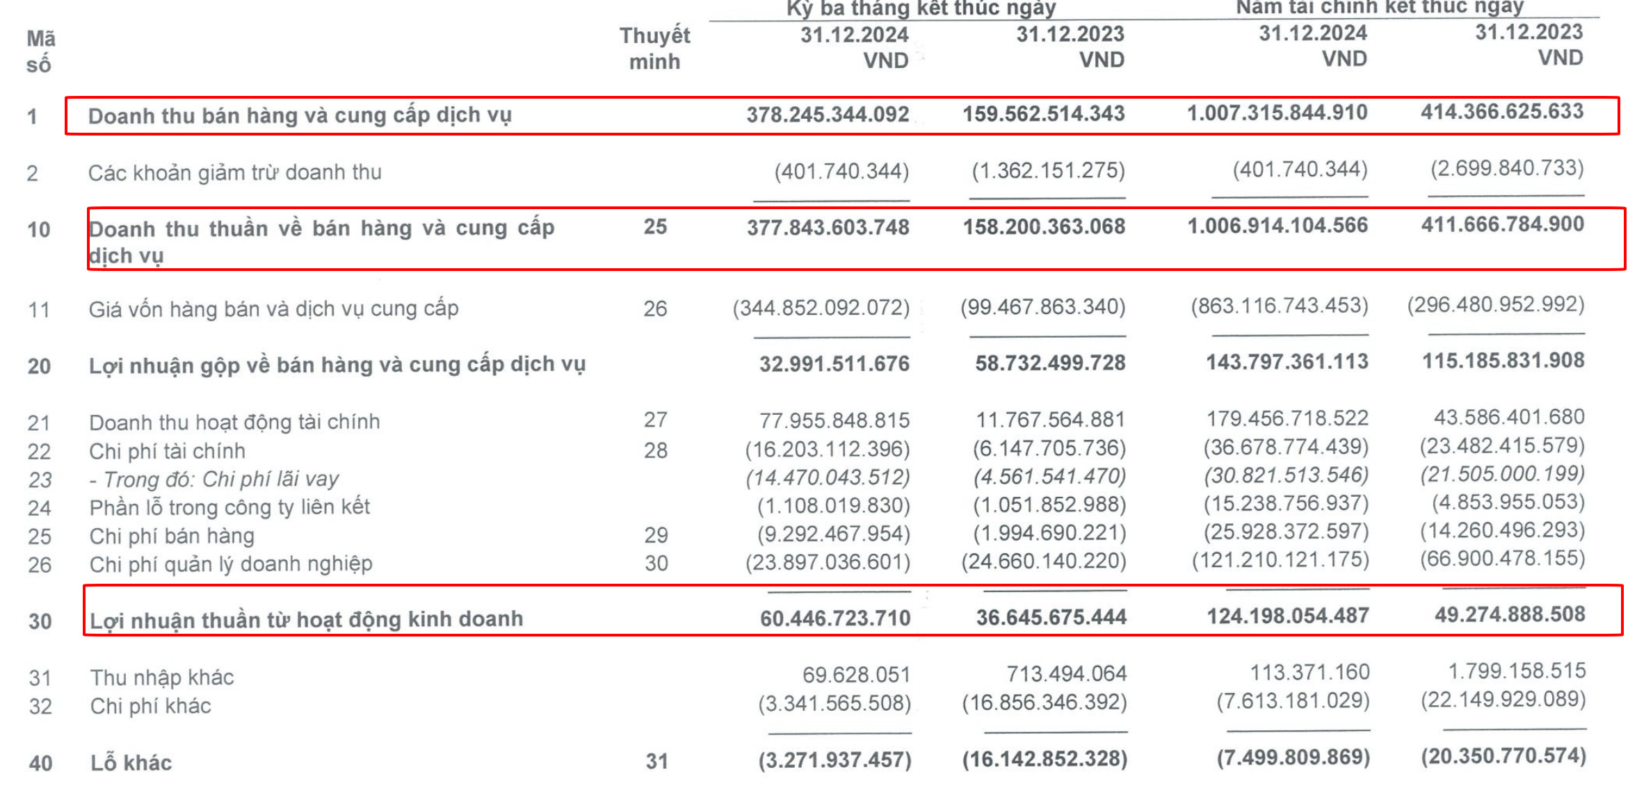Click the value 378.245.344.092

pos(828,115)
